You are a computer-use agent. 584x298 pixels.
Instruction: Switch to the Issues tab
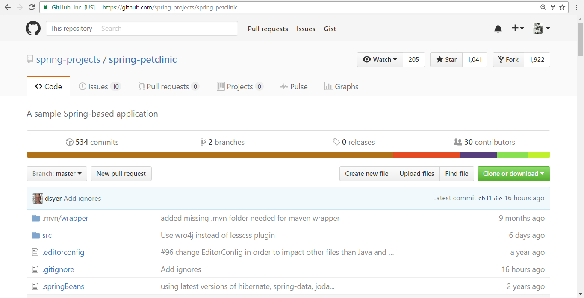pyautogui.click(x=100, y=86)
